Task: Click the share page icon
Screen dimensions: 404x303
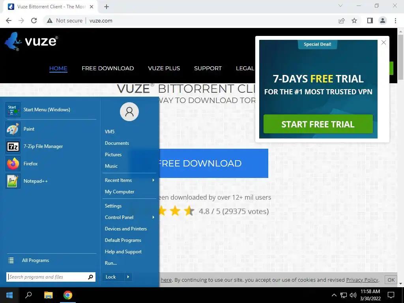Action: [x=342, y=21]
